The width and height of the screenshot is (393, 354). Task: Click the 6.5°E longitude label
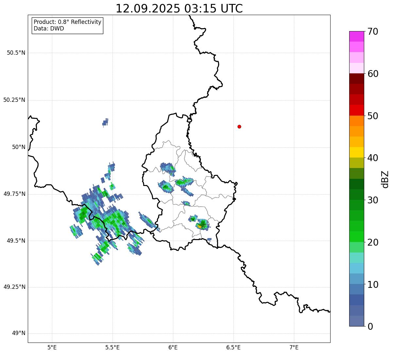(233, 347)
